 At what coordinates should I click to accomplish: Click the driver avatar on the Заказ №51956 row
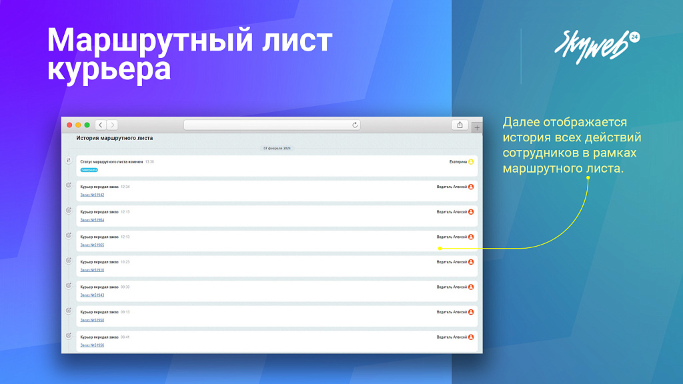[472, 337]
